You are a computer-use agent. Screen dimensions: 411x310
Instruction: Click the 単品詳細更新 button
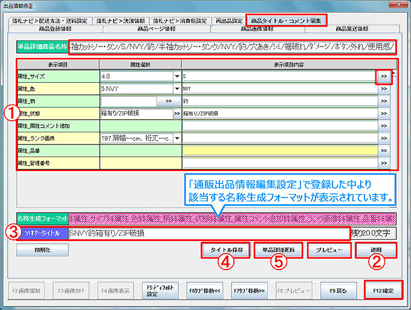tap(279, 250)
